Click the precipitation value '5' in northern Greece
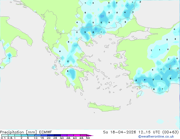The image size is (180, 139). 93,32
